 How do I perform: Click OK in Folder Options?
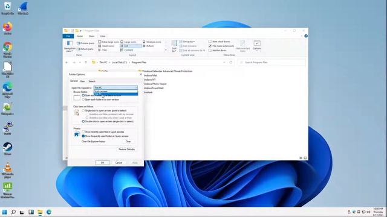(x=102, y=163)
